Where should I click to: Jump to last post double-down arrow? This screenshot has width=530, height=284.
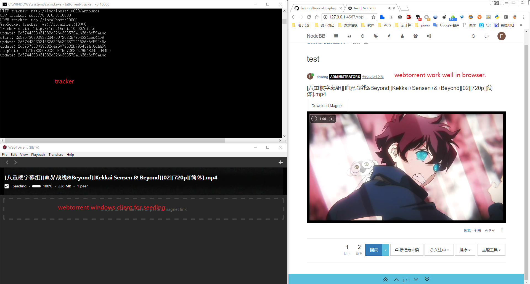pyautogui.click(x=427, y=279)
